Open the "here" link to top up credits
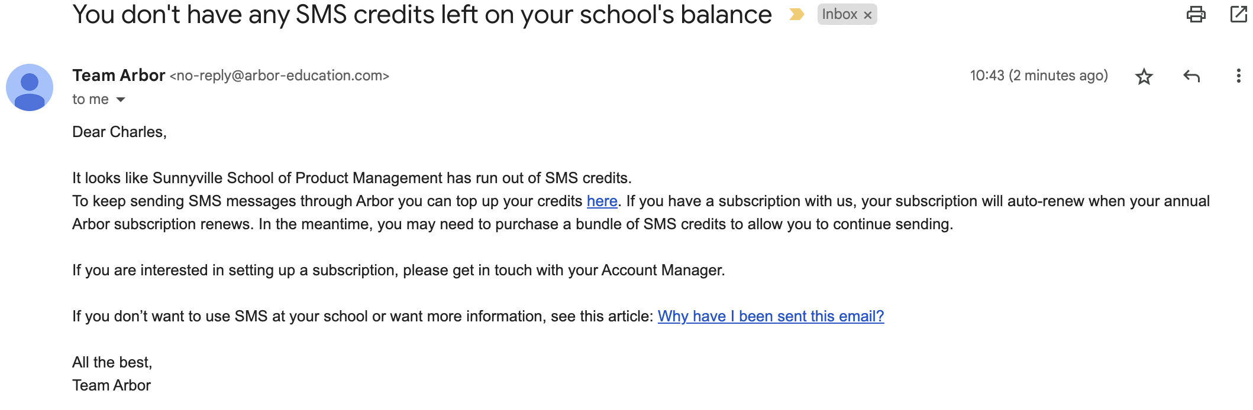The image size is (1253, 410). (602, 201)
